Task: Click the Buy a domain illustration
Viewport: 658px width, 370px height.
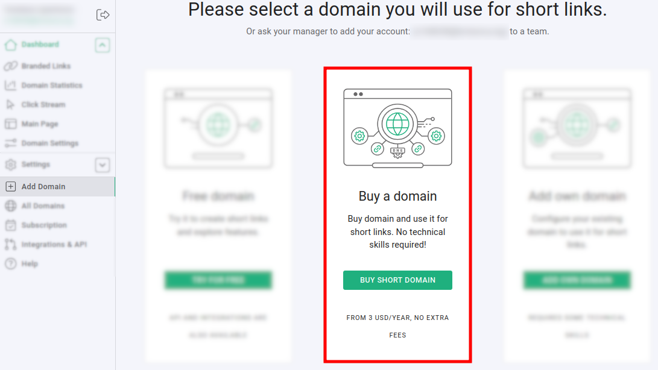Action: (x=397, y=128)
